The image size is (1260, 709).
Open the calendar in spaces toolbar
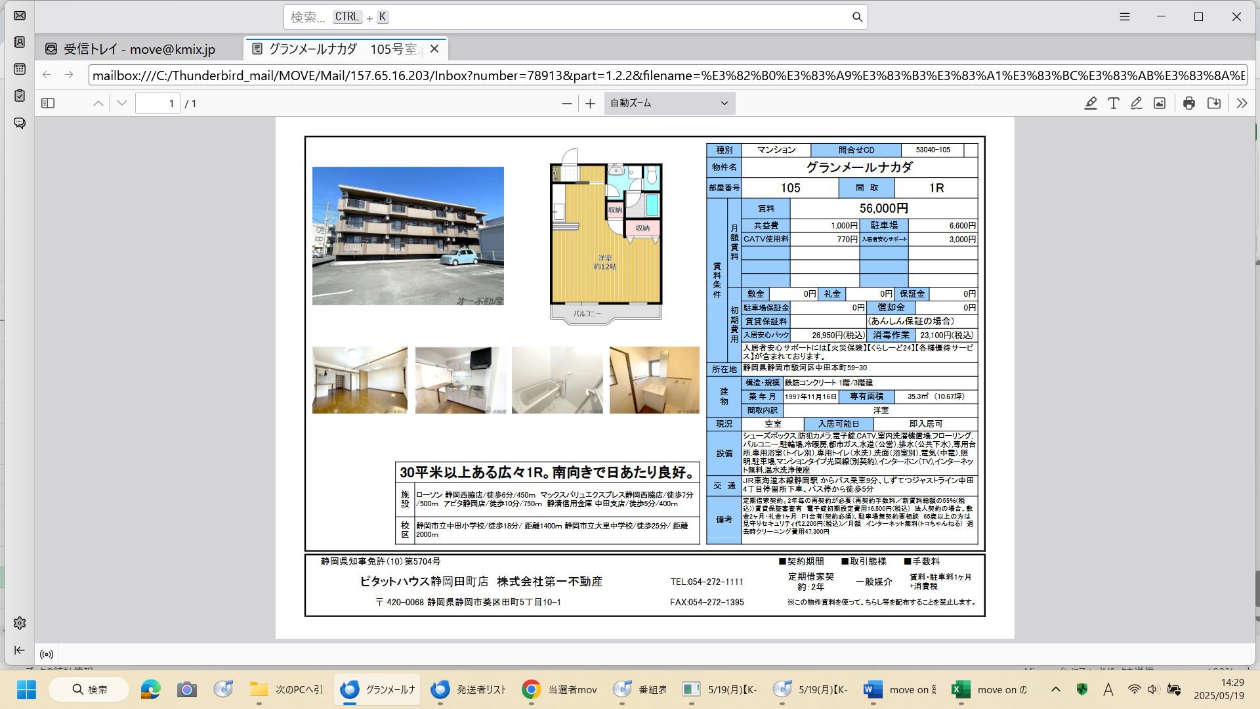[x=20, y=69]
